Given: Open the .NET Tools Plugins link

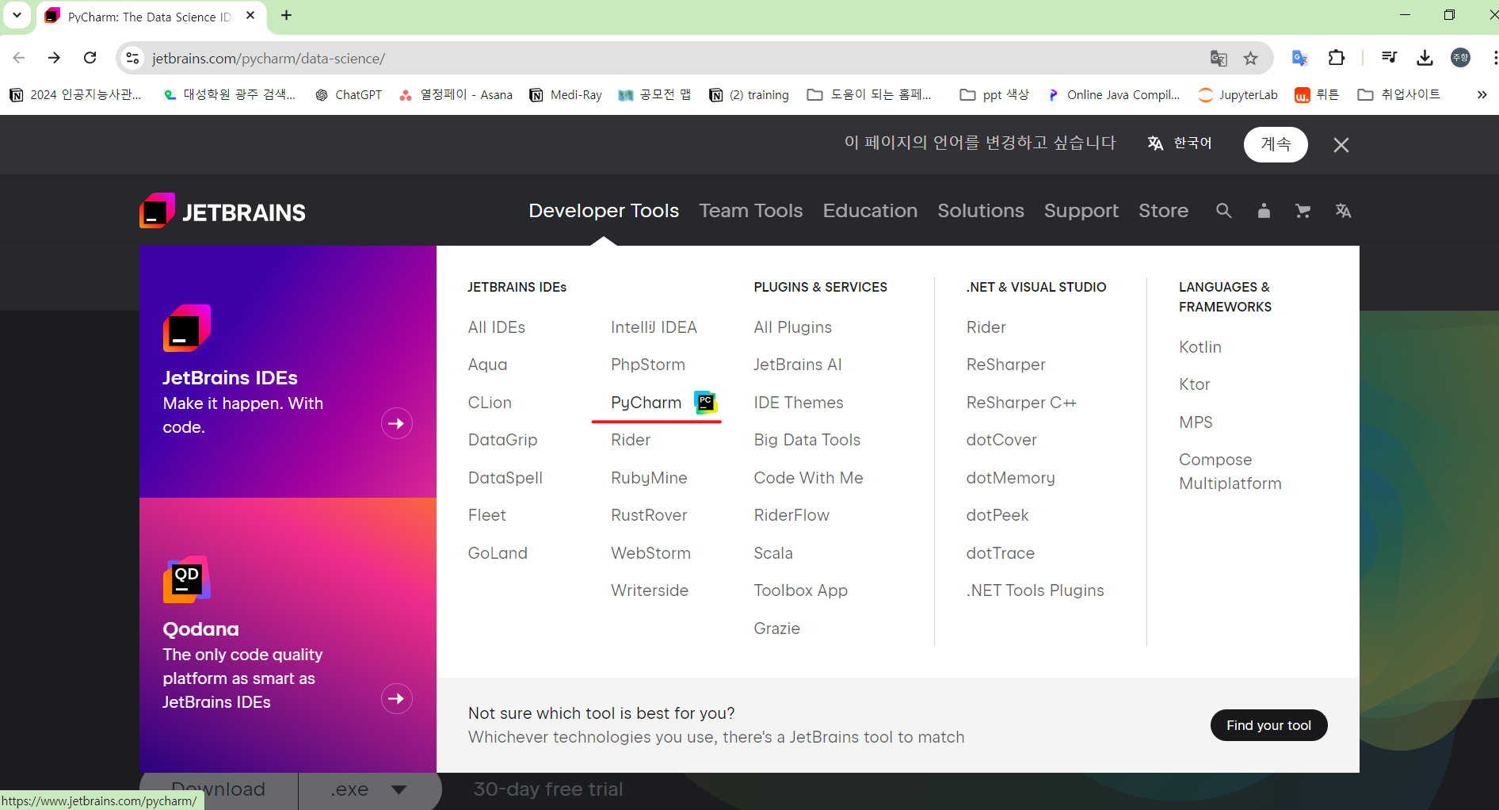Looking at the screenshot, I should 1036,590.
